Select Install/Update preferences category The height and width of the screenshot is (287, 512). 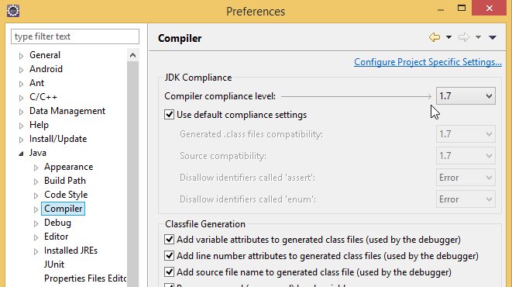(58, 139)
